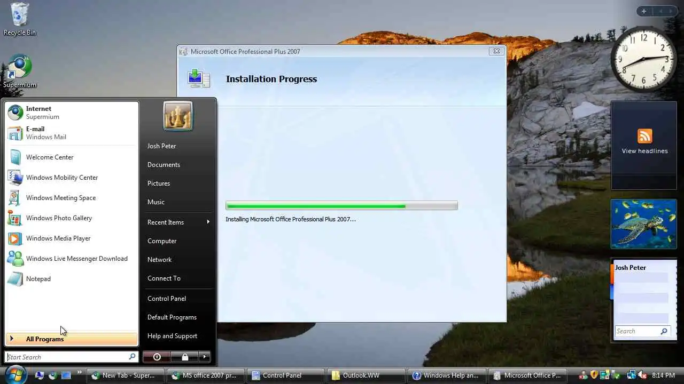Viewport: 684px width, 384px height.
Task: Click the network tray icon
Action: click(x=631, y=375)
